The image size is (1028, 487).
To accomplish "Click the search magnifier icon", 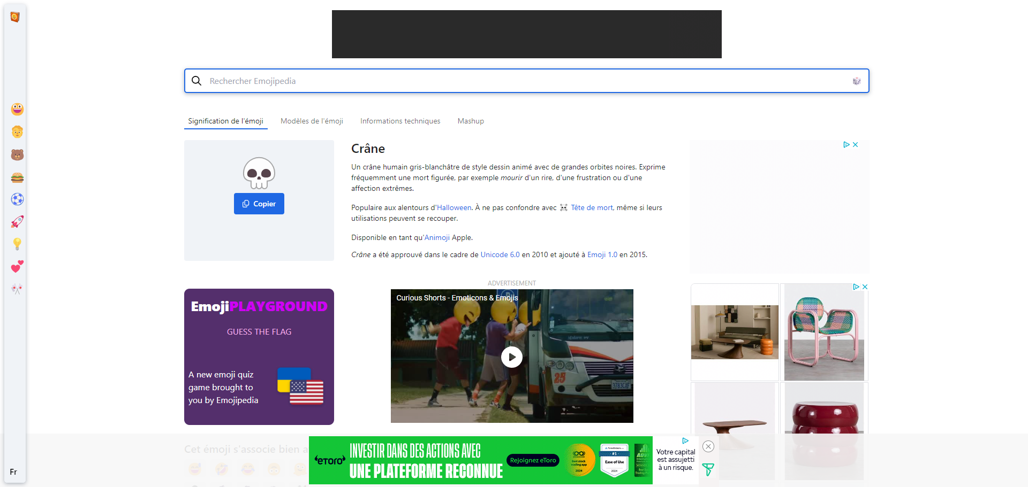I will [x=196, y=81].
